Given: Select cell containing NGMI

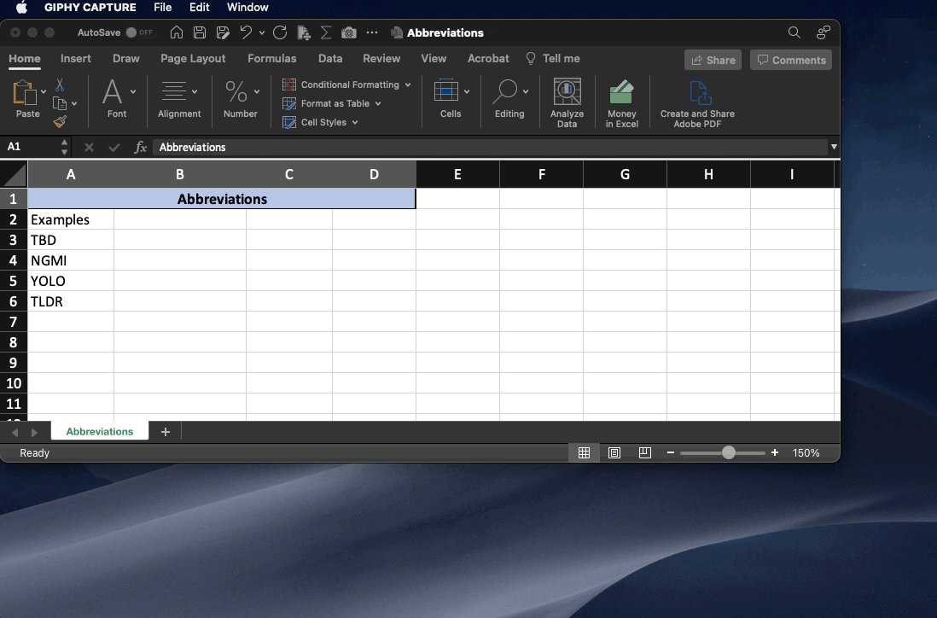Looking at the screenshot, I should [71, 260].
